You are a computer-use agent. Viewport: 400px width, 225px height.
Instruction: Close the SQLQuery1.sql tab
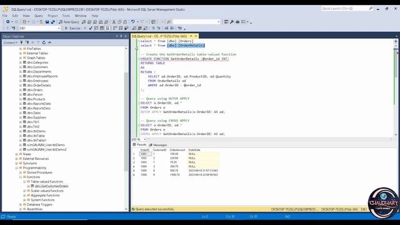196,36
